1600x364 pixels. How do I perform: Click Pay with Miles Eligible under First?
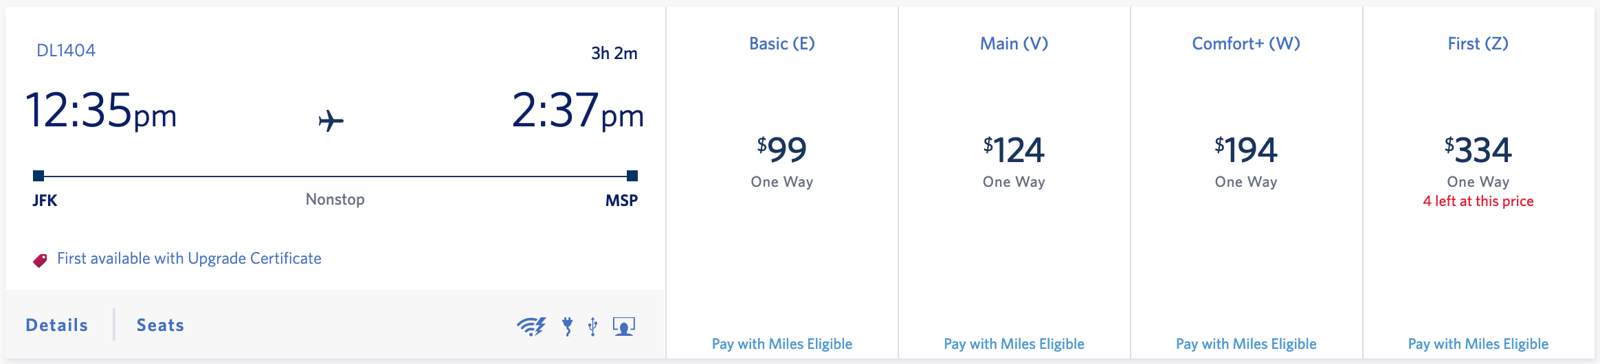(1478, 344)
